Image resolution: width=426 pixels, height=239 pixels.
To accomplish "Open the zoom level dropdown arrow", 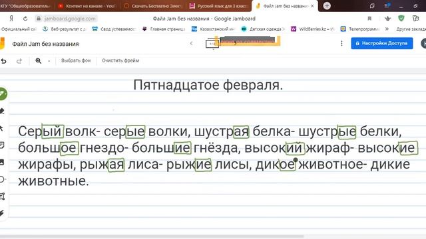I will pos(49,61).
